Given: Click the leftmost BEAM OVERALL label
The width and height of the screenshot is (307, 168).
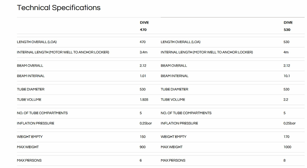Looking at the screenshot, I should tap(30, 66).
